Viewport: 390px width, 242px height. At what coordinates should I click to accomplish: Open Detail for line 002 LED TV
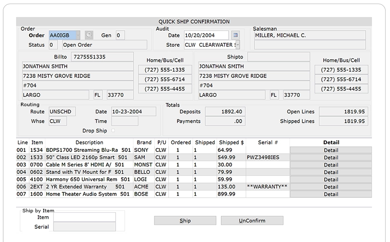click(331, 158)
